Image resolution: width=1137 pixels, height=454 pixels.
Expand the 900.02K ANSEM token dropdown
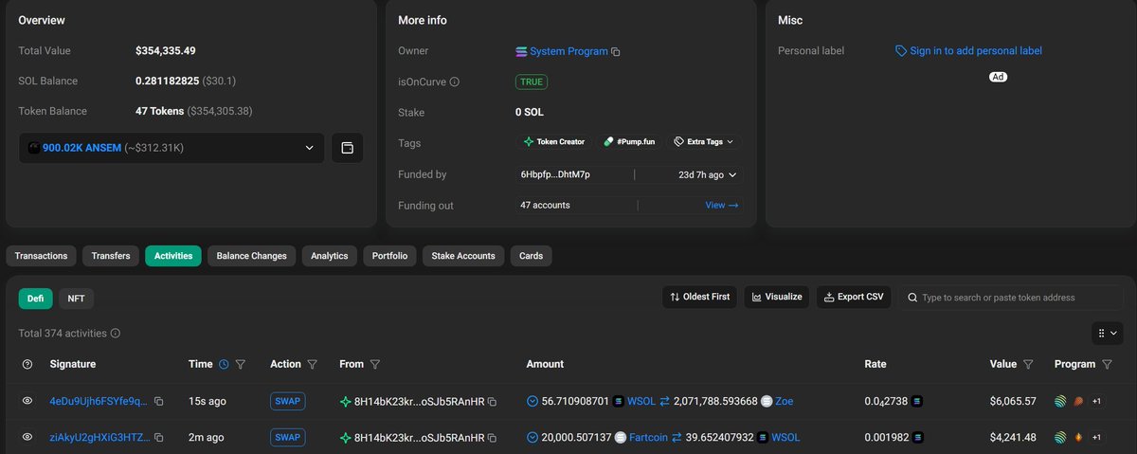[x=171, y=148]
